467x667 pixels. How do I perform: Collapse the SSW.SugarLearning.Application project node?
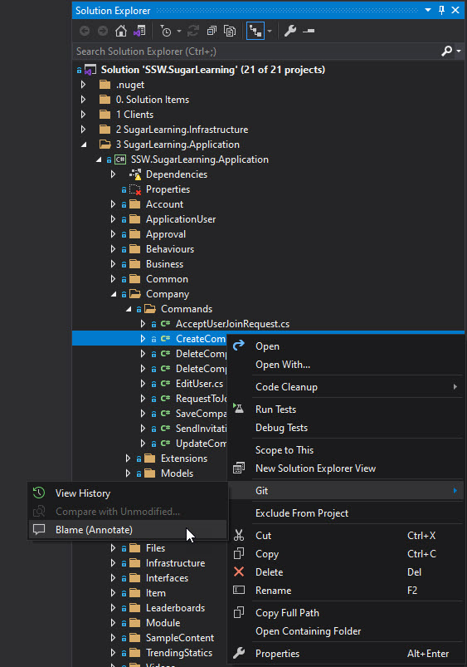[99, 159]
